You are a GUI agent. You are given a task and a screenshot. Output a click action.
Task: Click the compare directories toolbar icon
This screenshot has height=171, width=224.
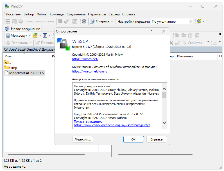pos(8,22)
